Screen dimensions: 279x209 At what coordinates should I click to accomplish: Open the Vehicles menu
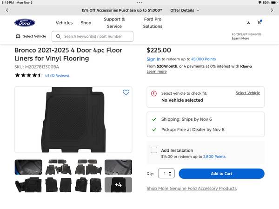tap(64, 23)
